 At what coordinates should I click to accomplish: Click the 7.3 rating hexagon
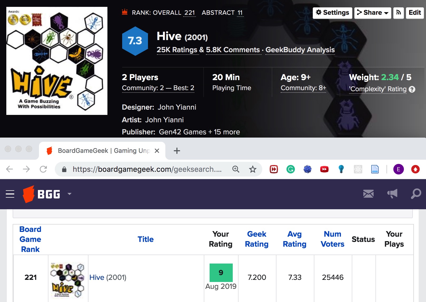pos(135,41)
